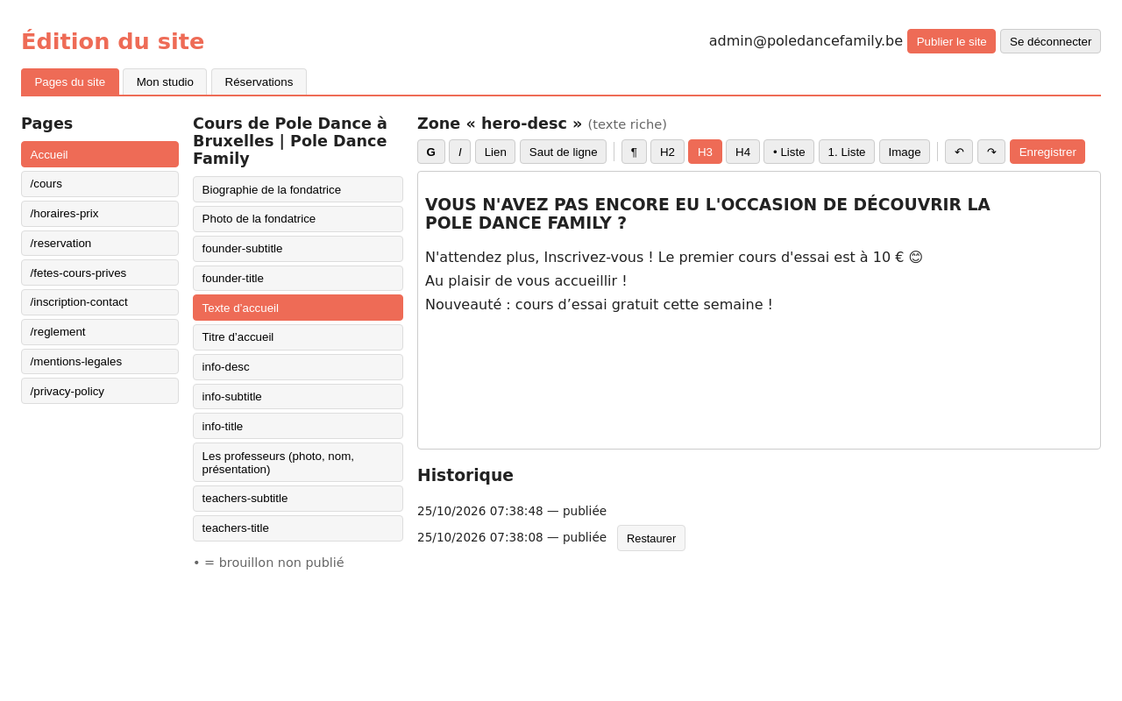Open the /cours page
Image resolution: width=1122 pixels, height=701 pixels.
(100, 184)
